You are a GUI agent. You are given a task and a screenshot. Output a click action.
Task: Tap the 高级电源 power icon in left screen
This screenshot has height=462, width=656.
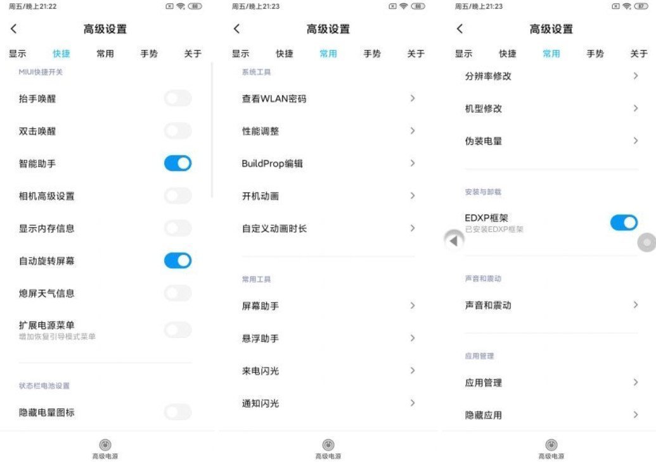point(105,444)
